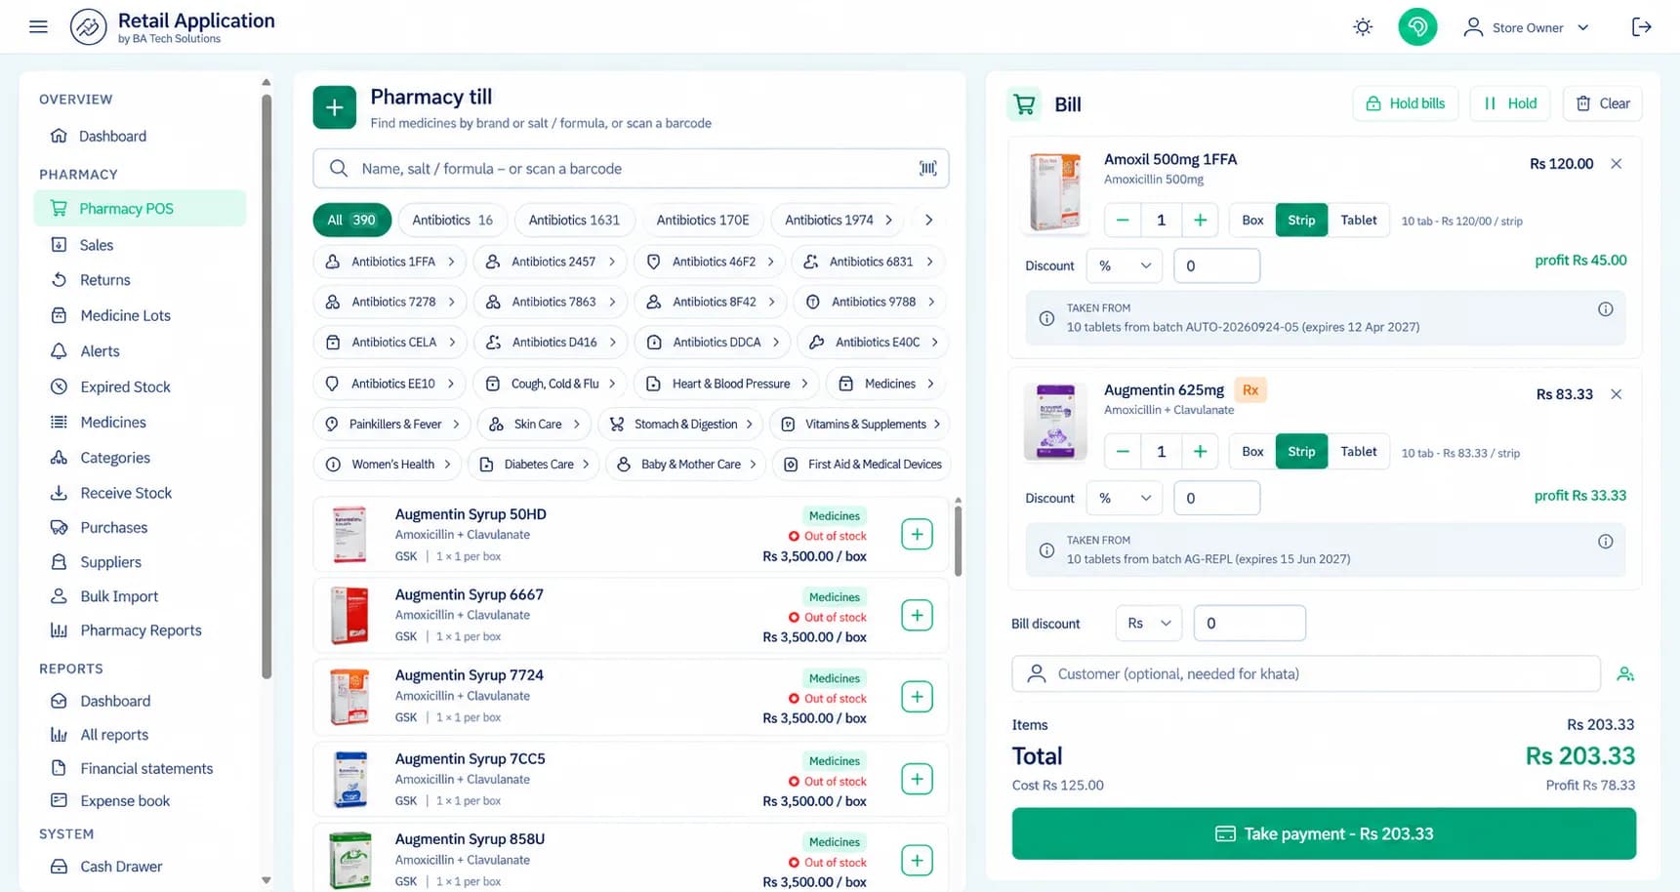The height and width of the screenshot is (892, 1680).
Task: Select Tablet unit for Augmentin 625mg
Action: coord(1358,451)
